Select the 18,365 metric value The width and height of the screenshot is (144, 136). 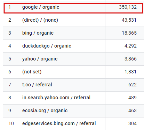coord(129,33)
